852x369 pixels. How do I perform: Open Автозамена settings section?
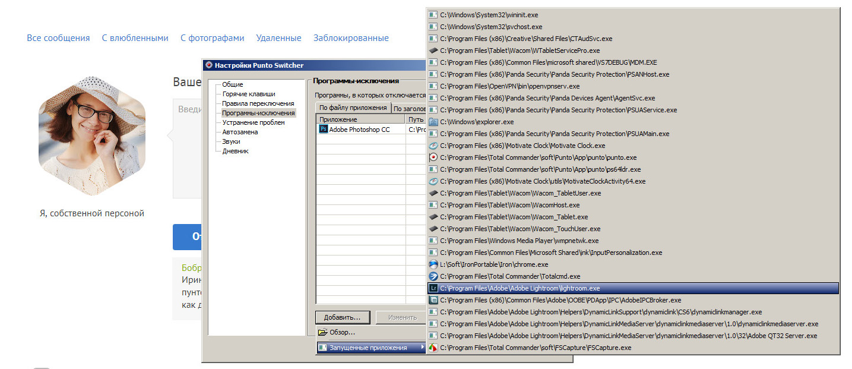[240, 132]
